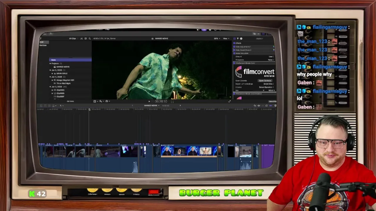Select the Clip0007 row

pos(60,96)
